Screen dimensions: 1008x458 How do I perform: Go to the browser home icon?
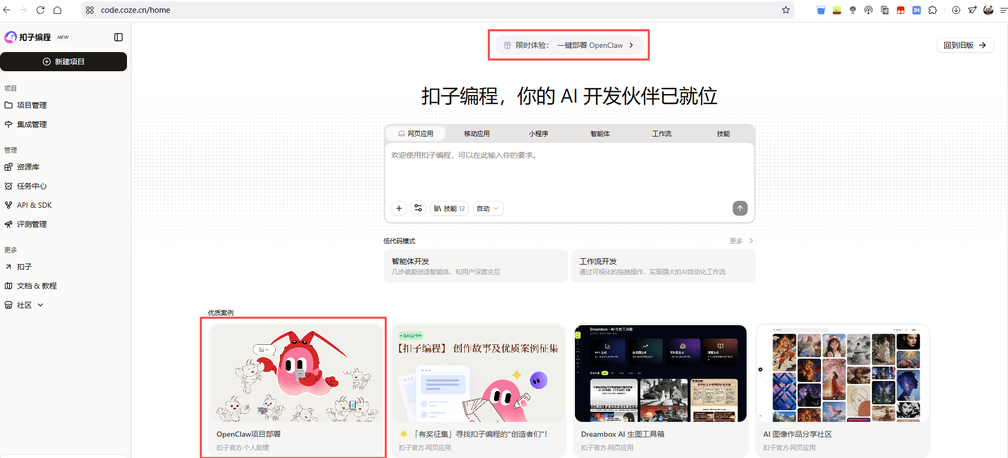tap(57, 10)
